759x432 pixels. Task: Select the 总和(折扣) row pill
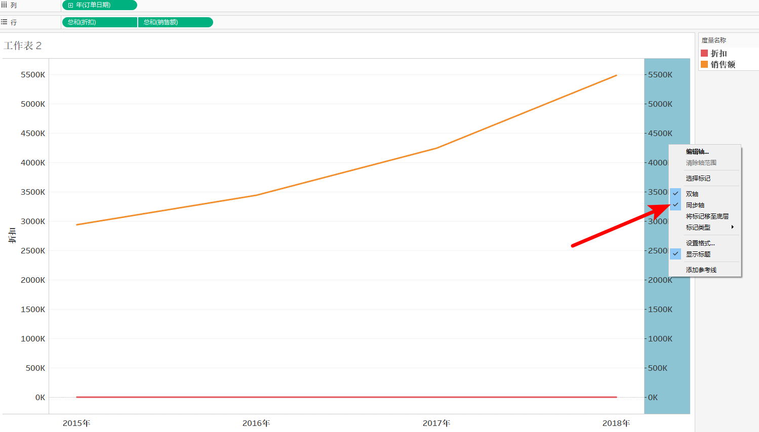pos(100,22)
